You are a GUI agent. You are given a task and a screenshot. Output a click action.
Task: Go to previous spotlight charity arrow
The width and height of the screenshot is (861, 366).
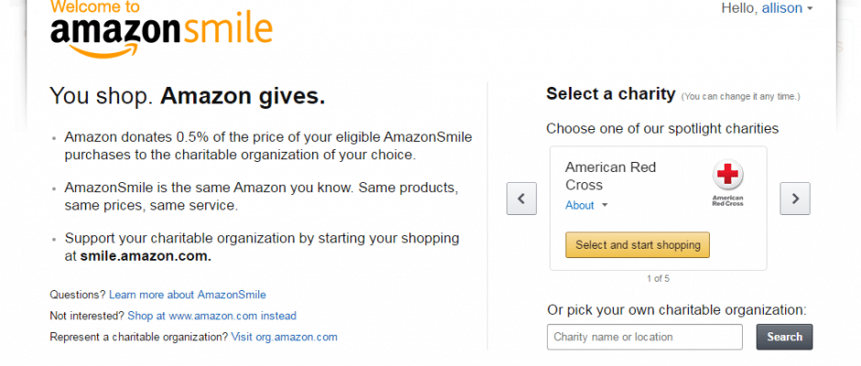coord(521,198)
